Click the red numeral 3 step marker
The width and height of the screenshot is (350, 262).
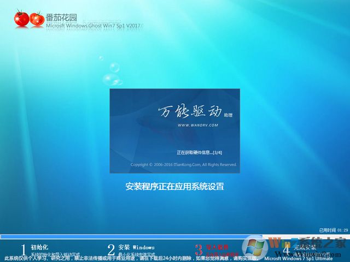click(199, 250)
